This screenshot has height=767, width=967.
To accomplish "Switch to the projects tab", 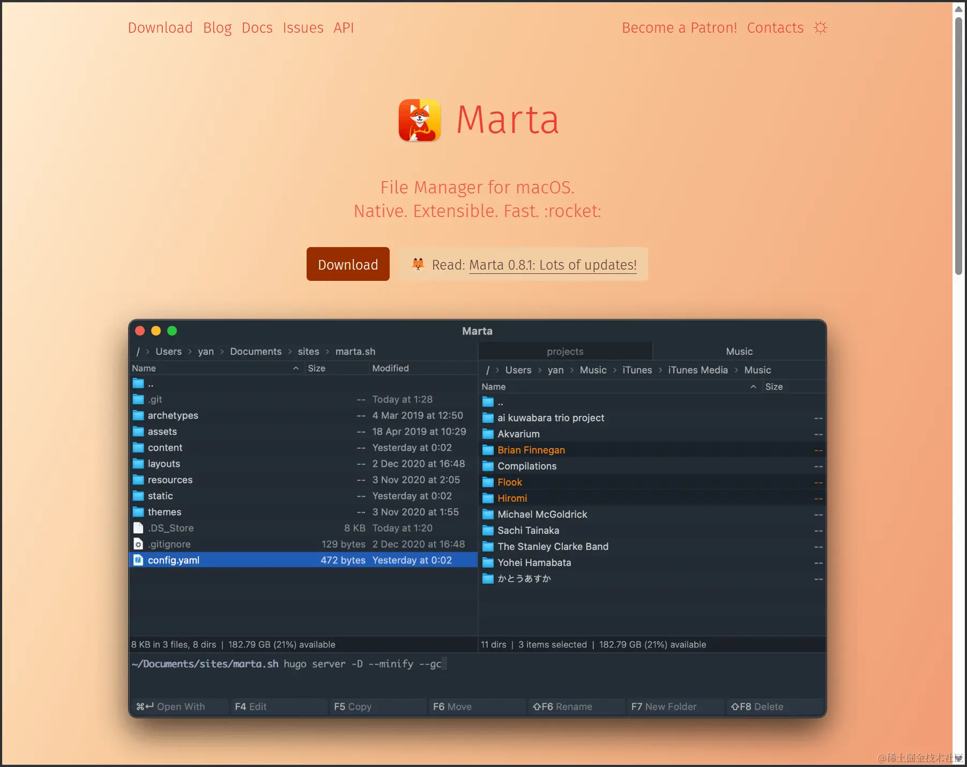I will (x=565, y=352).
